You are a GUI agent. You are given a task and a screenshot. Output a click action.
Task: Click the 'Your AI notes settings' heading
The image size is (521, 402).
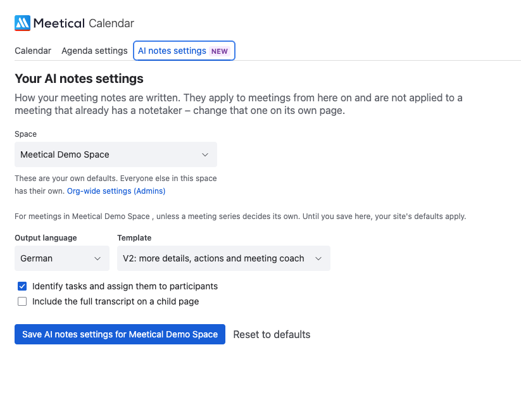click(79, 79)
